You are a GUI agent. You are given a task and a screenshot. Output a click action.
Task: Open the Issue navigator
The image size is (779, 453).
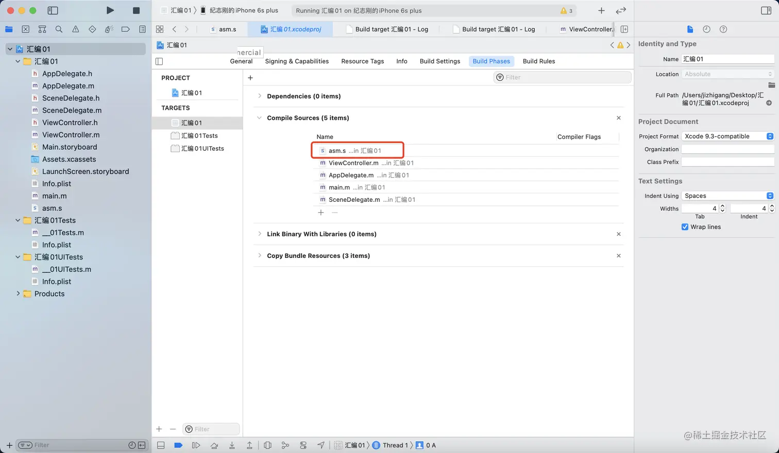click(x=76, y=29)
